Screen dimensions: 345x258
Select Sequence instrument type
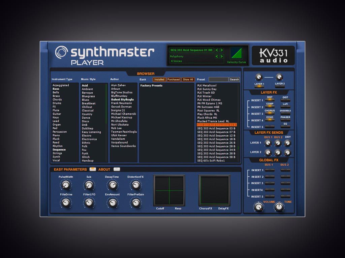(59, 149)
